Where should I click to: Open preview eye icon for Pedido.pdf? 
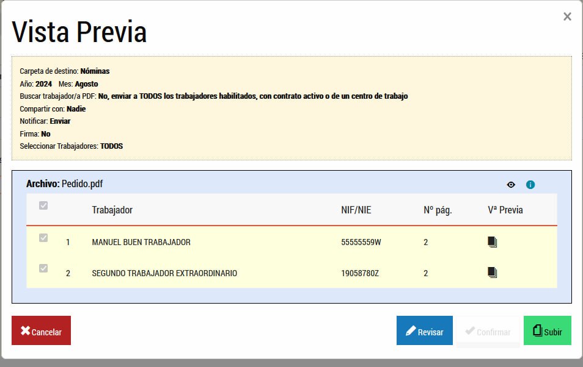511,185
